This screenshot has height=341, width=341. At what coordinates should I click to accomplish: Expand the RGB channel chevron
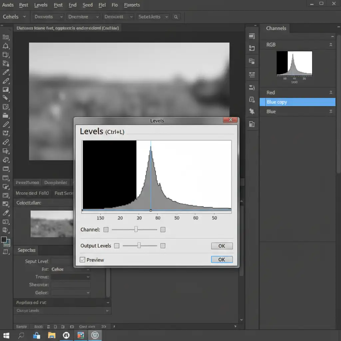(x=331, y=45)
